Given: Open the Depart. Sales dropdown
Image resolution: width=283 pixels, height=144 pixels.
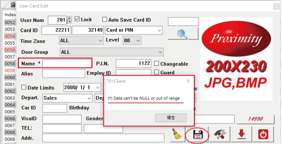Looking at the screenshot, I should [67, 98].
